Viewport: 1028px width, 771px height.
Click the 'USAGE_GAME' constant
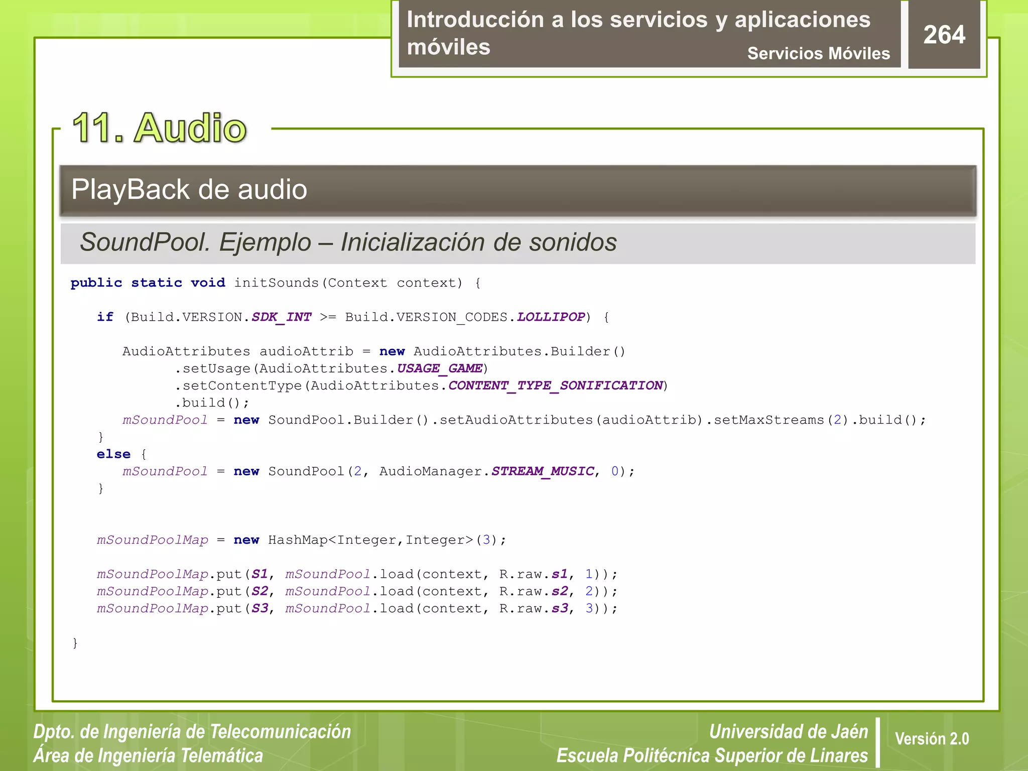tap(440, 368)
